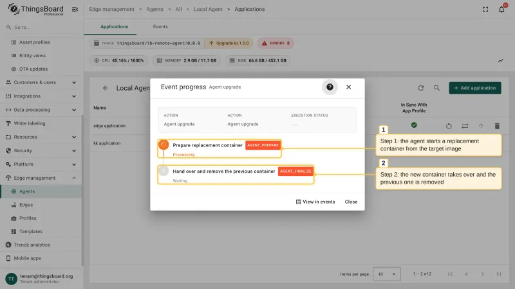
Task: Click the Go to search field
Action: coord(41,27)
